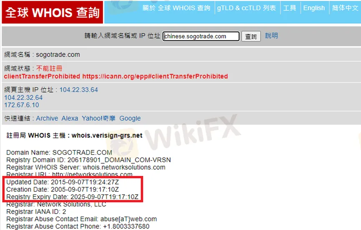This screenshot has height=230, width=361.
Task: Open the 工具 menu item
Action: (289, 8)
